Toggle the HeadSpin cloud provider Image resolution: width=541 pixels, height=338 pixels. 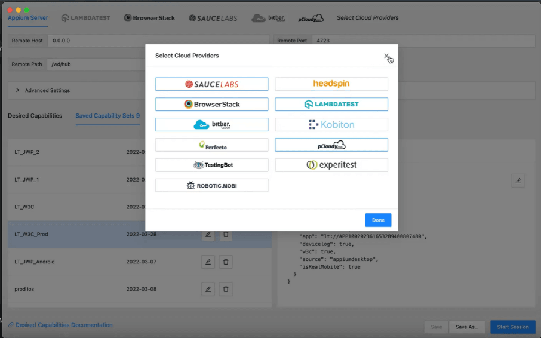331,84
